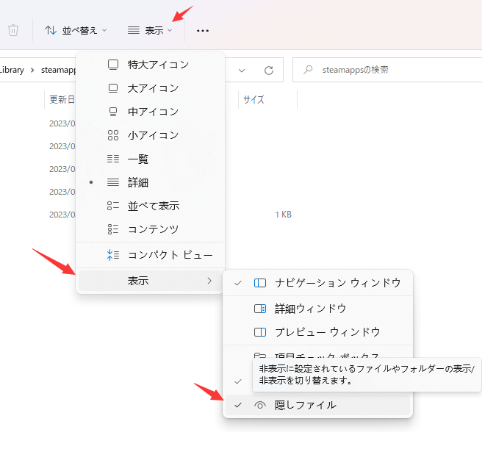Expand the 表示 submenu entry
Image resolution: width=482 pixels, height=449 pixels.
point(150,281)
